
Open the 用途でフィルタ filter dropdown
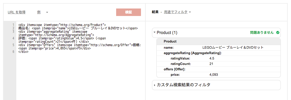coord(177,12)
